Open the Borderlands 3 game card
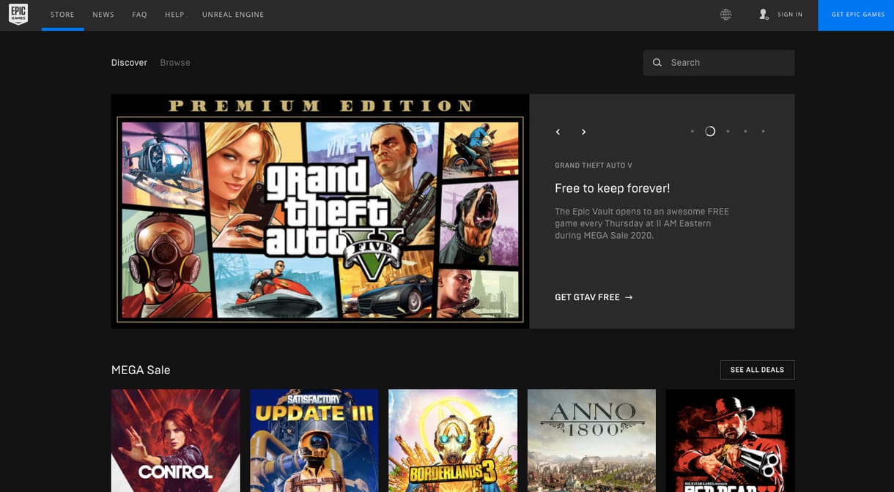This screenshot has width=894, height=492. pyautogui.click(x=453, y=440)
